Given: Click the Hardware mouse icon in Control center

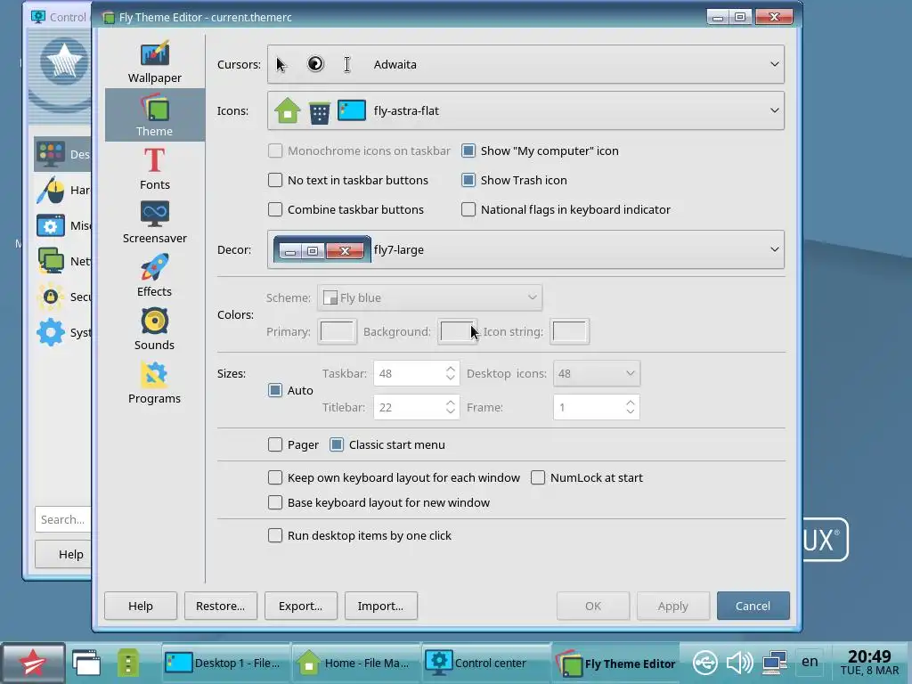Looking at the screenshot, I should click(51, 191).
